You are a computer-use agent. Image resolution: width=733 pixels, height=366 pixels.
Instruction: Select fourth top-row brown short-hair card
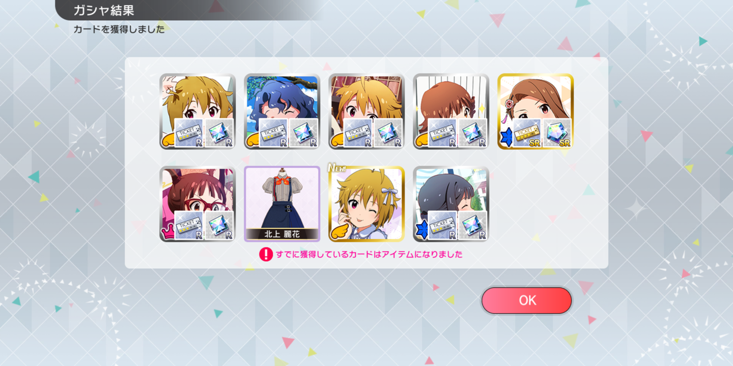[x=451, y=111]
